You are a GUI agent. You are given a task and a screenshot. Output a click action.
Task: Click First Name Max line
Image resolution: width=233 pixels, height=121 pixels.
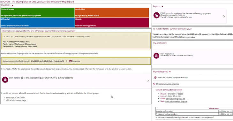pyautogui.click(x=16, y=42)
